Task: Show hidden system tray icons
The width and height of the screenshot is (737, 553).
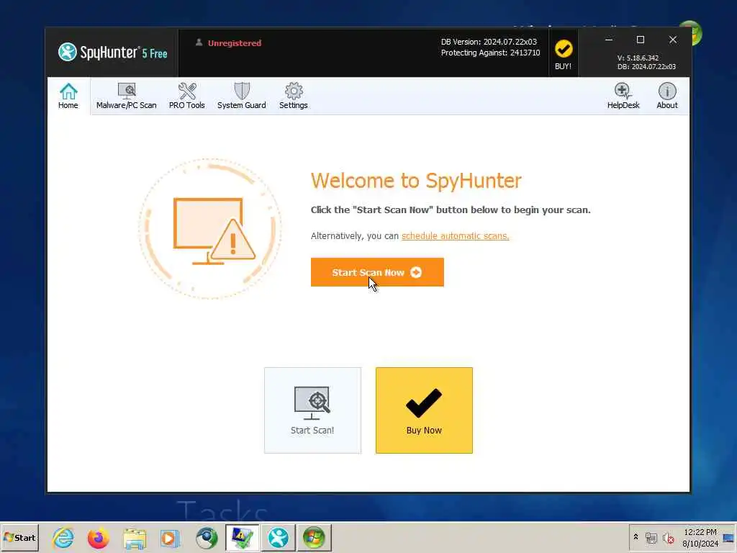Action: (636, 536)
